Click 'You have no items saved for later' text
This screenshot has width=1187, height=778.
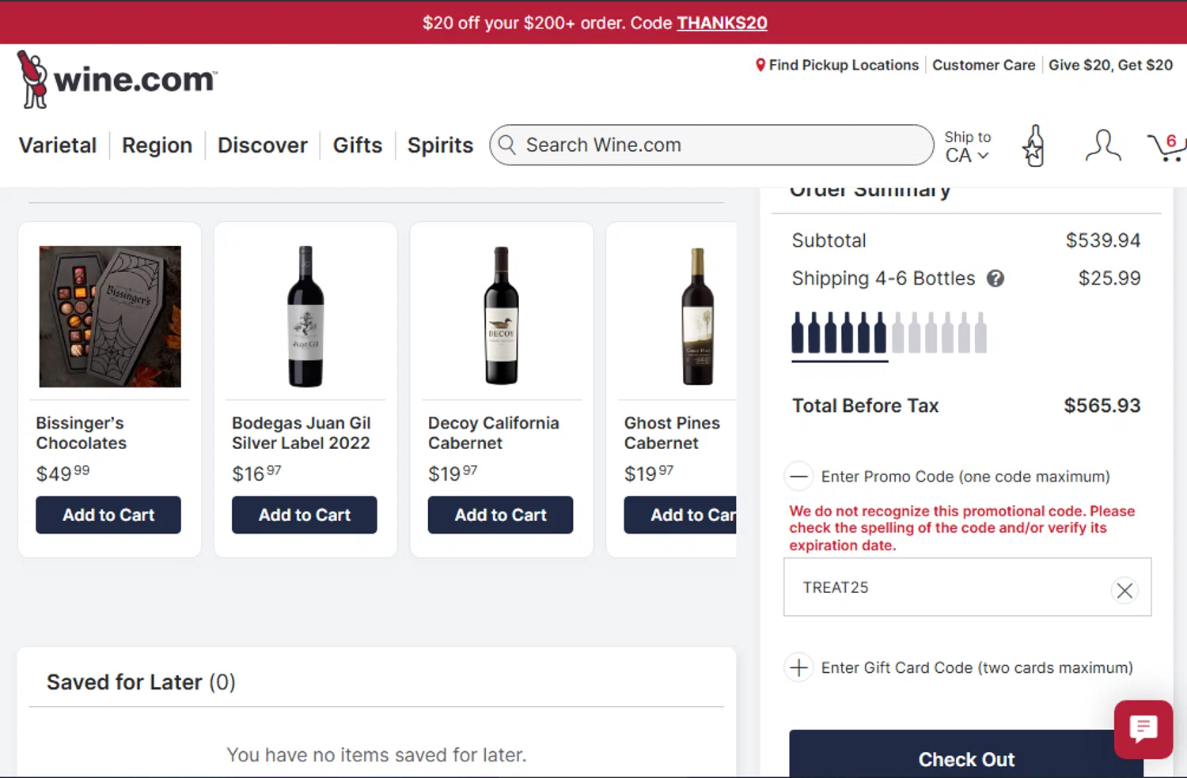[377, 755]
